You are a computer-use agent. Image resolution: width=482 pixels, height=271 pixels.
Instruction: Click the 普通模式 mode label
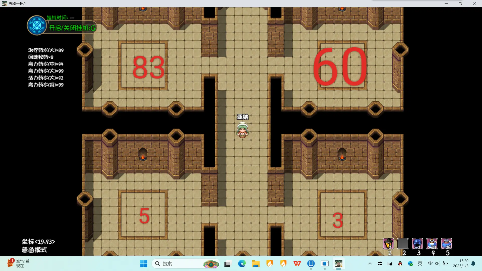pos(34,250)
